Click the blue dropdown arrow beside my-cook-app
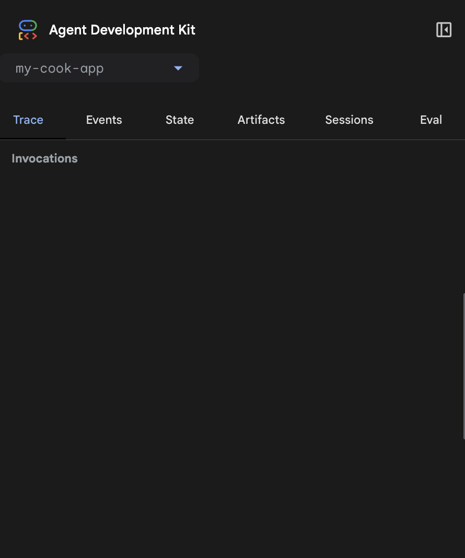 [x=178, y=68]
